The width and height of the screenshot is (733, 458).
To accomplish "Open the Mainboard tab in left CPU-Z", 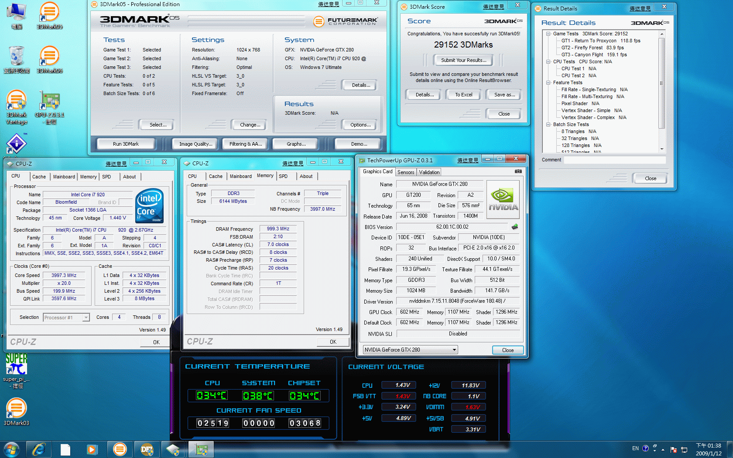I will (64, 177).
